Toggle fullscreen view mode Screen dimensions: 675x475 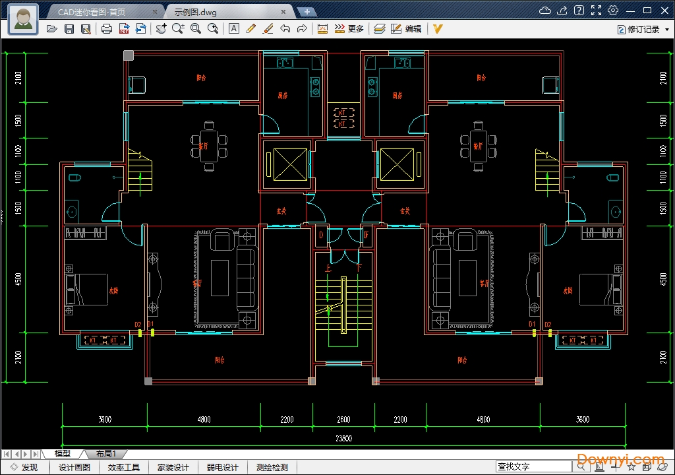pyautogui.click(x=596, y=11)
